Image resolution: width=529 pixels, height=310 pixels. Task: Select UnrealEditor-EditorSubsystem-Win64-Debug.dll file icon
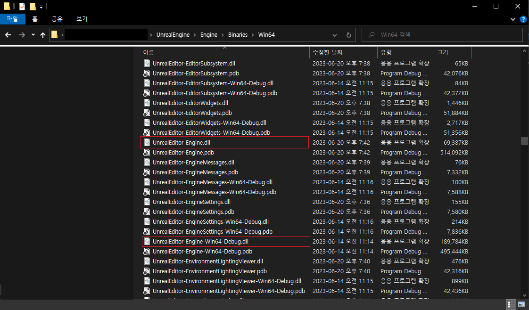coord(147,83)
